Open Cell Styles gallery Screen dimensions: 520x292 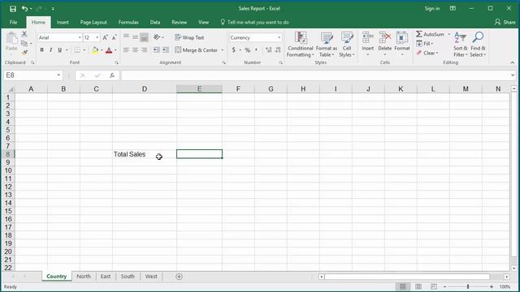pyautogui.click(x=347, y=45)
